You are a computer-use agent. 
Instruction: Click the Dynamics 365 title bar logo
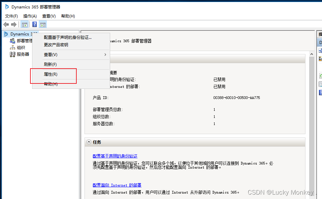(7, 7)
